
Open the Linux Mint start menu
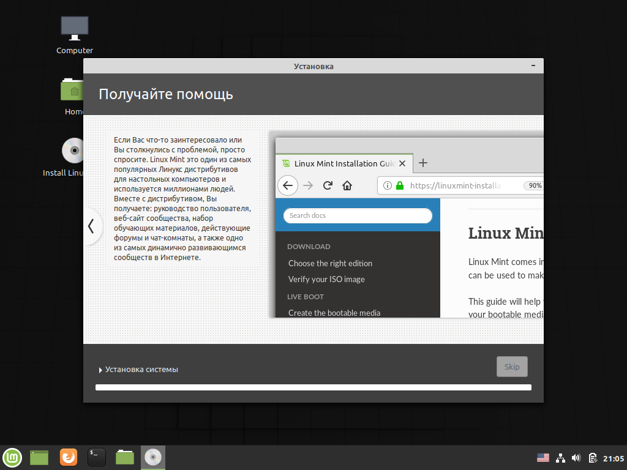click(x=12, y=458)
